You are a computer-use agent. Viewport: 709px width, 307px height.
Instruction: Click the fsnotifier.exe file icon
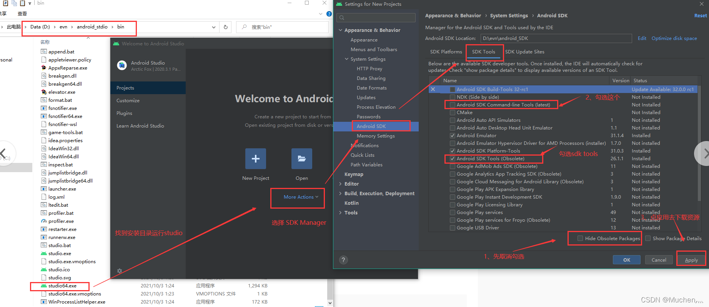pyautogui.click(x=44, y=108)
